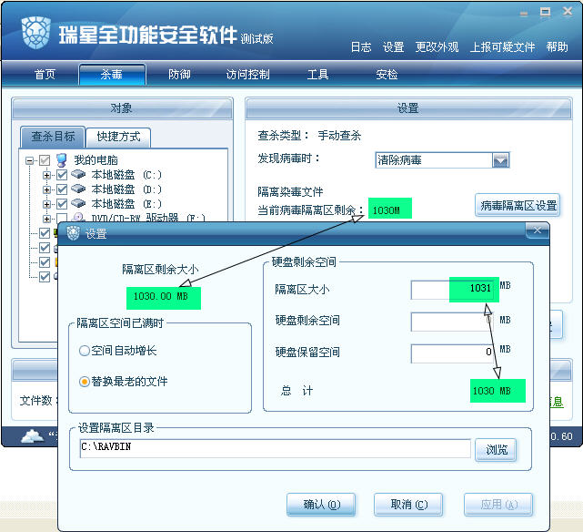Toggle the My Computer checkbox
Image resolution: width=583 pixels, height=532 pixels.
click(45, 160)
